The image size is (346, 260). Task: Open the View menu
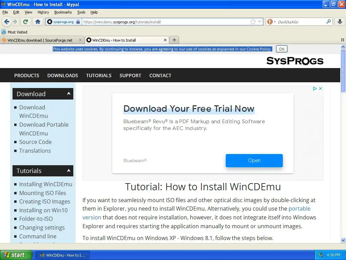point(28,12)
